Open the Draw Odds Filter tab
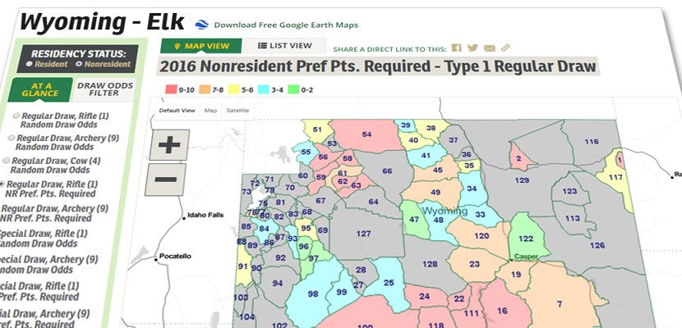This screenshot has width=682, height=328. click(x=105, y=89)
